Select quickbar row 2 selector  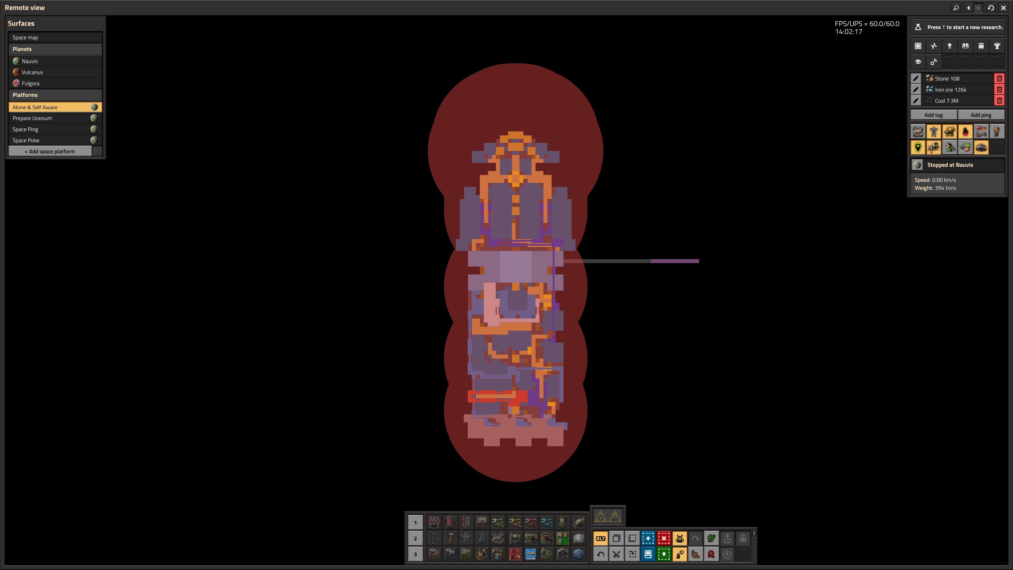click(415, 538)
